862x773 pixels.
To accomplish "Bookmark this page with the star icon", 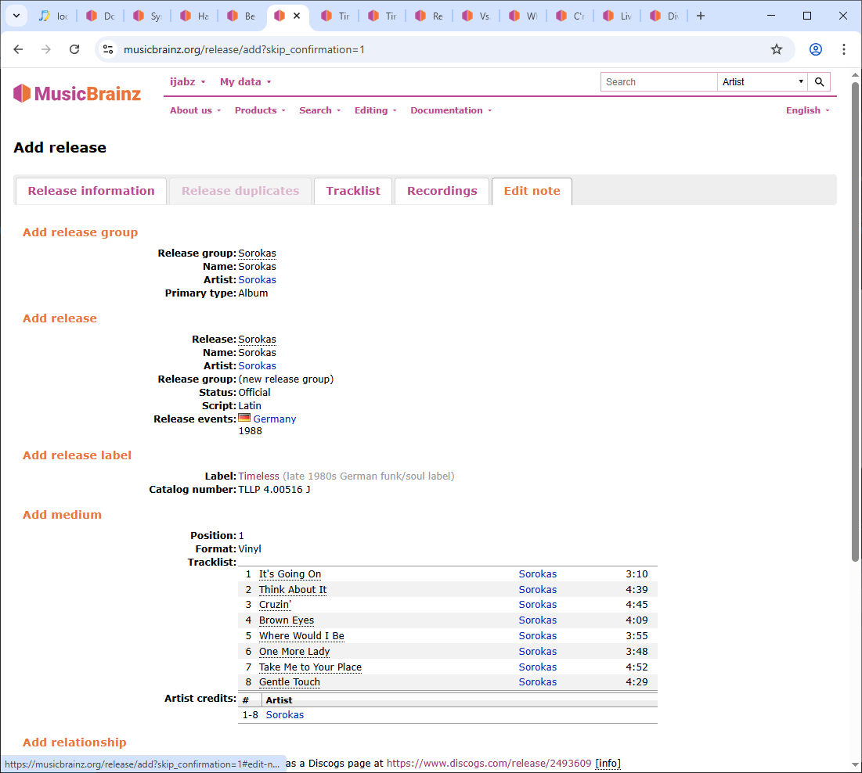I will pyautogui.click(x=776, y=49).
